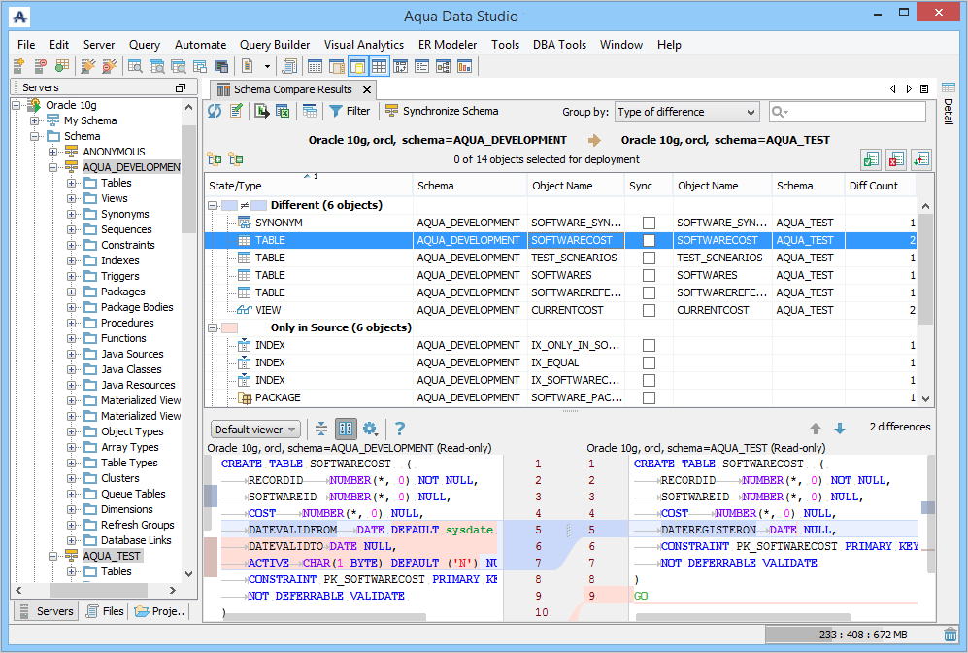This screenshot has height=653, width=968.
Task: Check Sync box for SOFTWARECOST table
Action: 649,240
